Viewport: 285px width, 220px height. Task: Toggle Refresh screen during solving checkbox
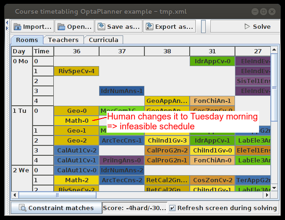click(x=173, y=208)
